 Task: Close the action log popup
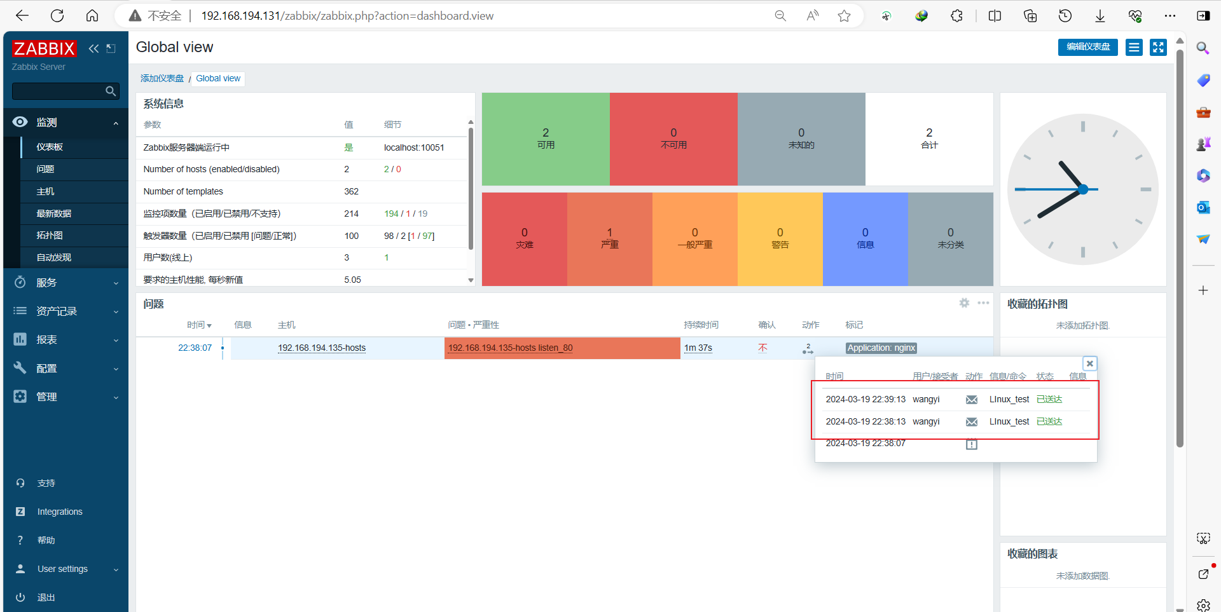click(1090, 364)
